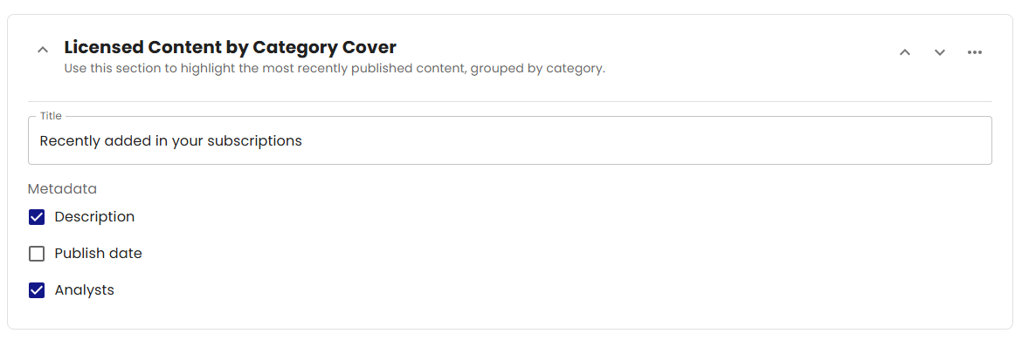1029x340 pixels.
Task: Open the three-dots more options menu
Action: coord(975,52)
